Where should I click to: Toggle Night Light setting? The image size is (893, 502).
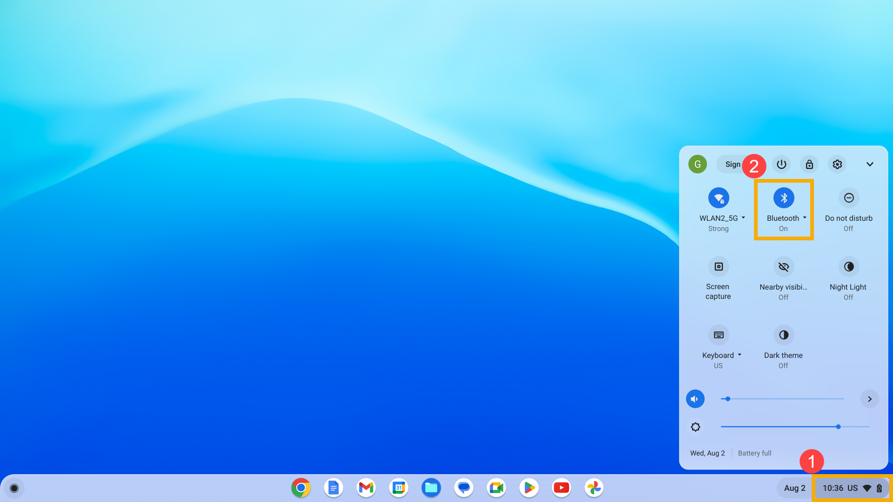[x=848, y=266]
